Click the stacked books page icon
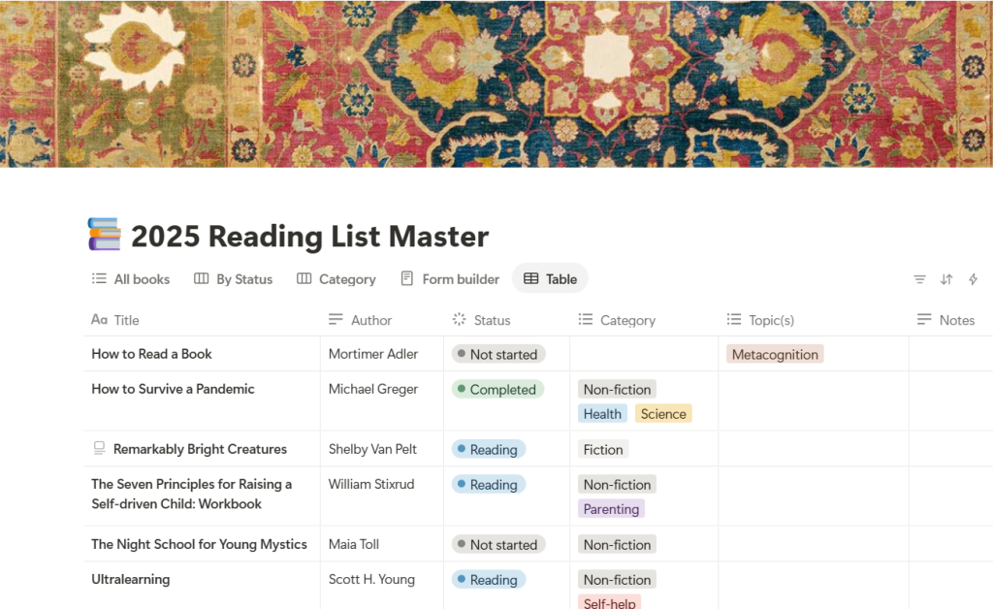993x609 pixels. 105,236
